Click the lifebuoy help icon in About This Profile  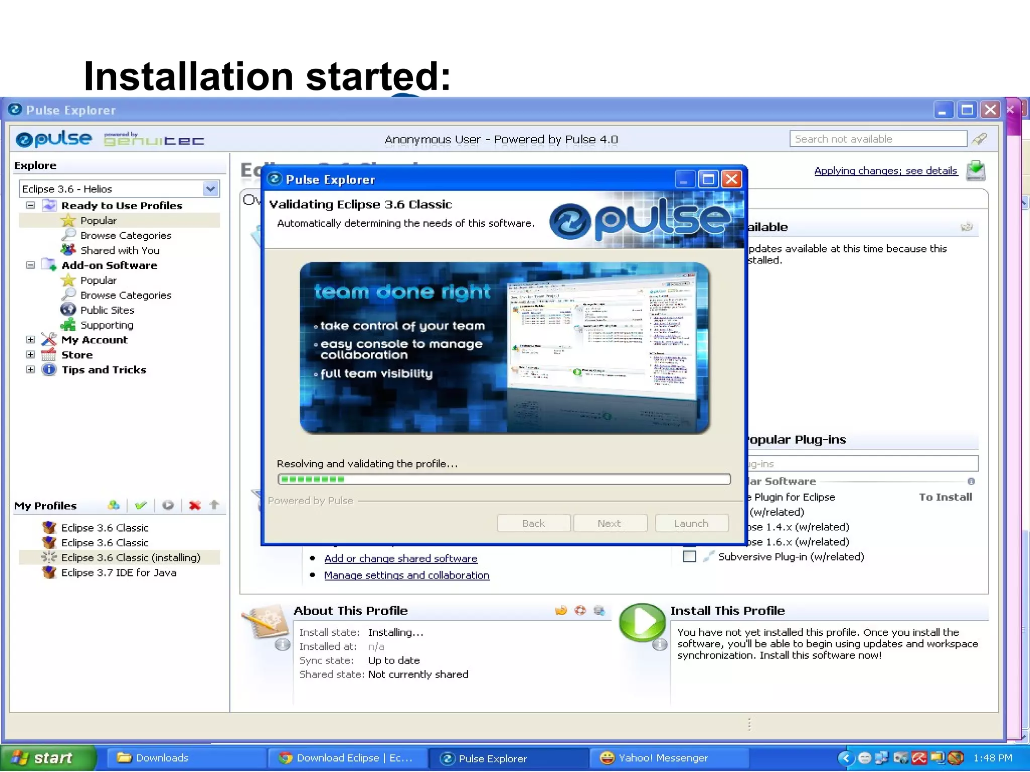(580, 610)
